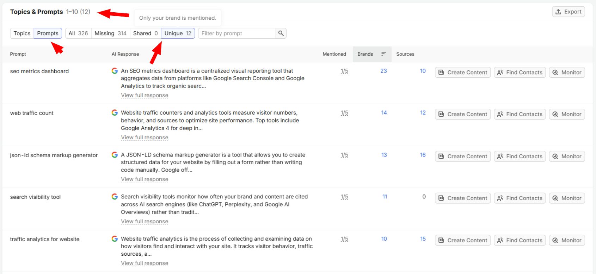Screen dimensions: 596x274
Task: Click the Export button with upload icon
Action: pyautogui.click(x=569, y=12)
